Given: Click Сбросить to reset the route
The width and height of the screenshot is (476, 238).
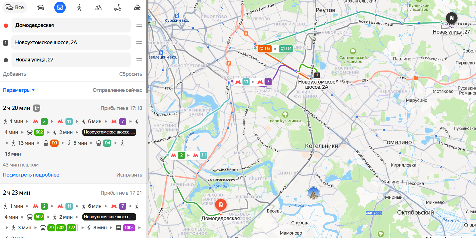Looking at the screenshot, I should [x=131, y=74].
